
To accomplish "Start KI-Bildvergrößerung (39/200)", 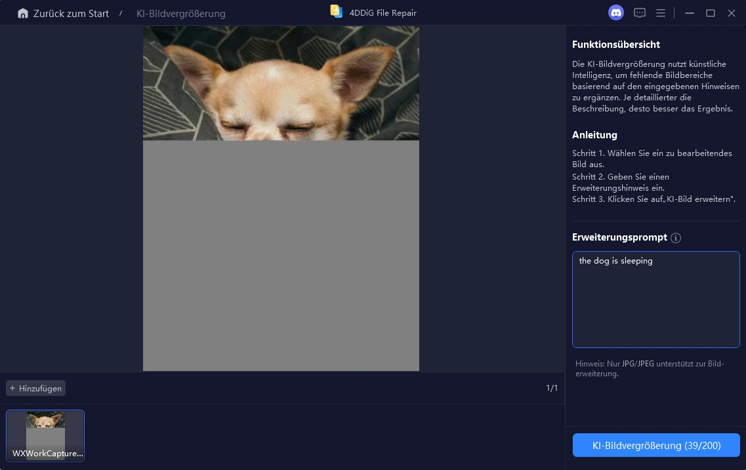I will point(656,445).
